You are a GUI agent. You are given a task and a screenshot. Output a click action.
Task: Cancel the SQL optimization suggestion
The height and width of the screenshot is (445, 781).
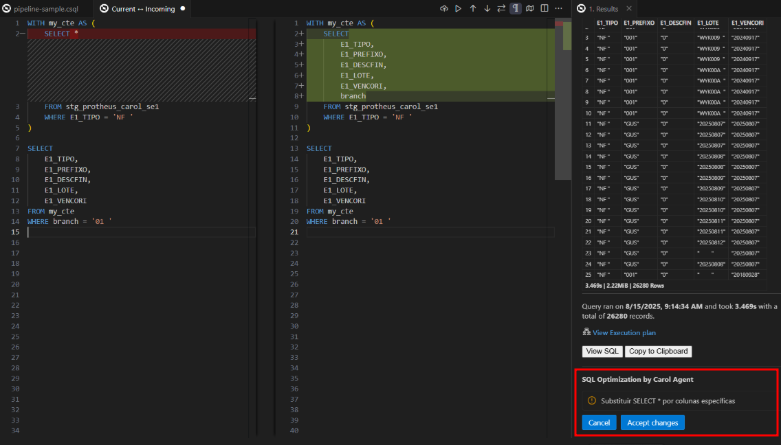point(599,422)
